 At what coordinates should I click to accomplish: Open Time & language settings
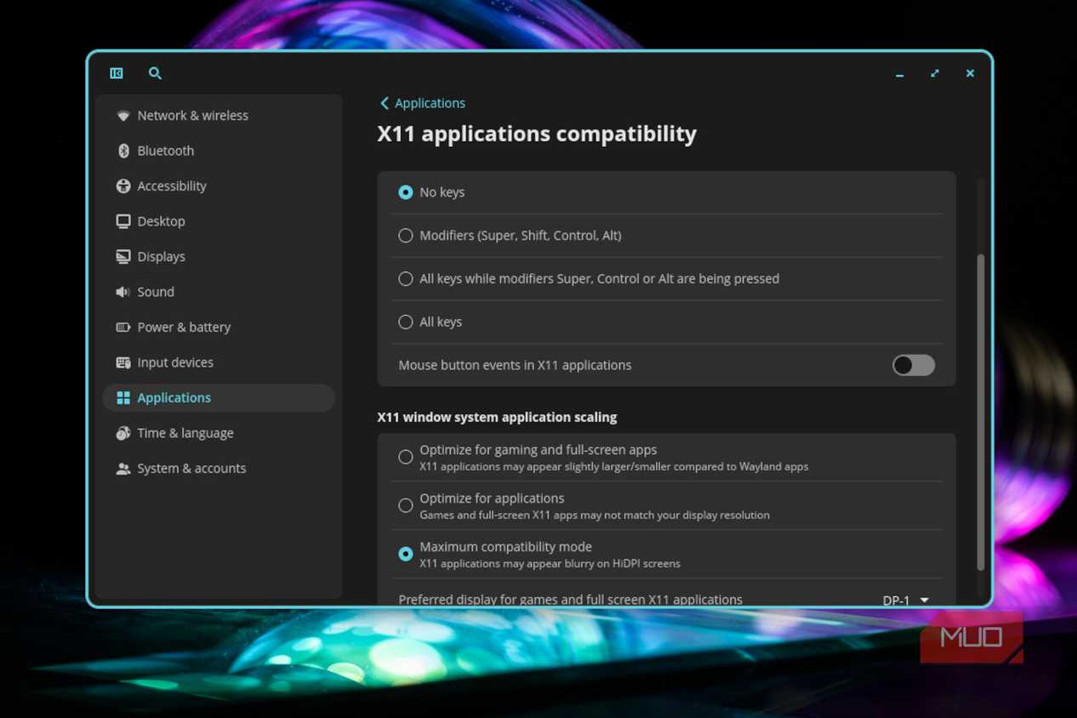pos(219,433)
